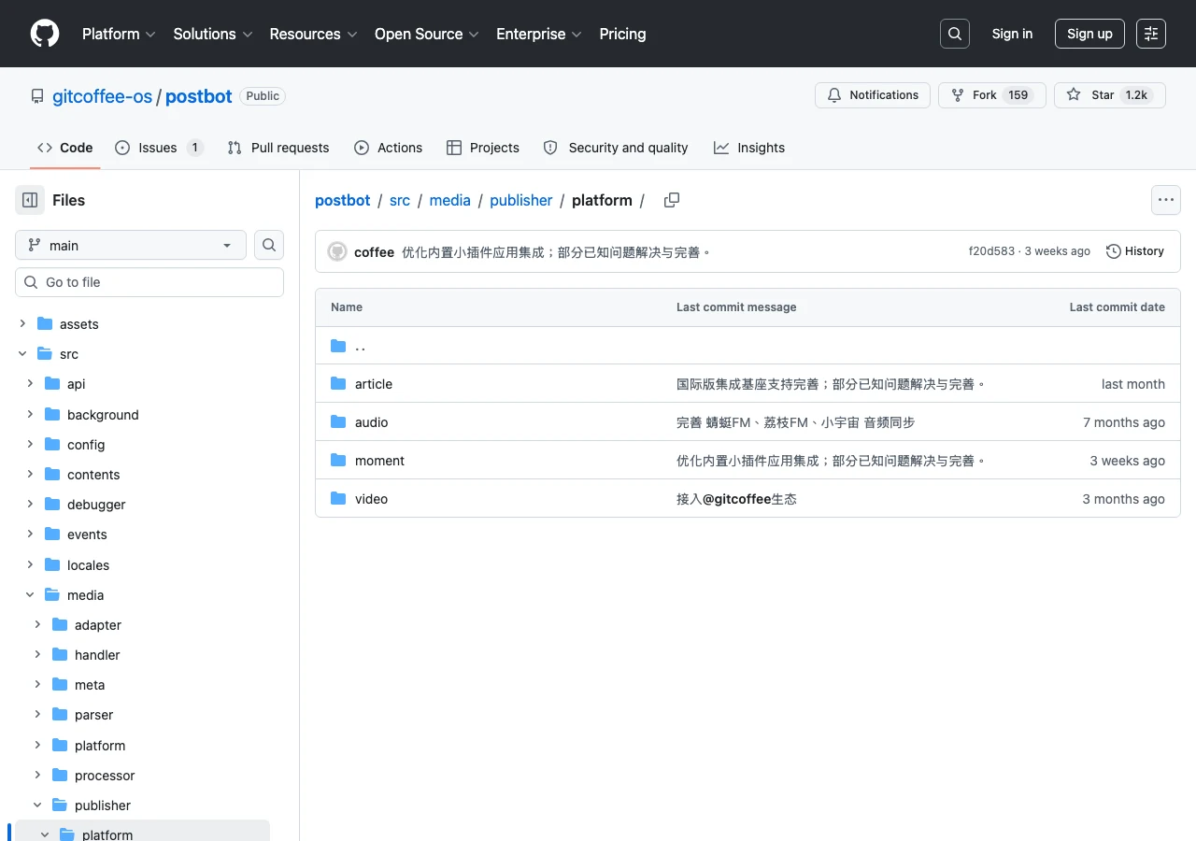
Task: Open the parser folder in tree
Action: coord(93,715)
